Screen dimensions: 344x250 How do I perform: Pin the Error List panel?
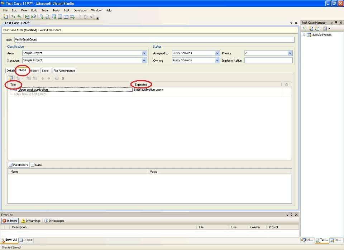pos(291,215)
